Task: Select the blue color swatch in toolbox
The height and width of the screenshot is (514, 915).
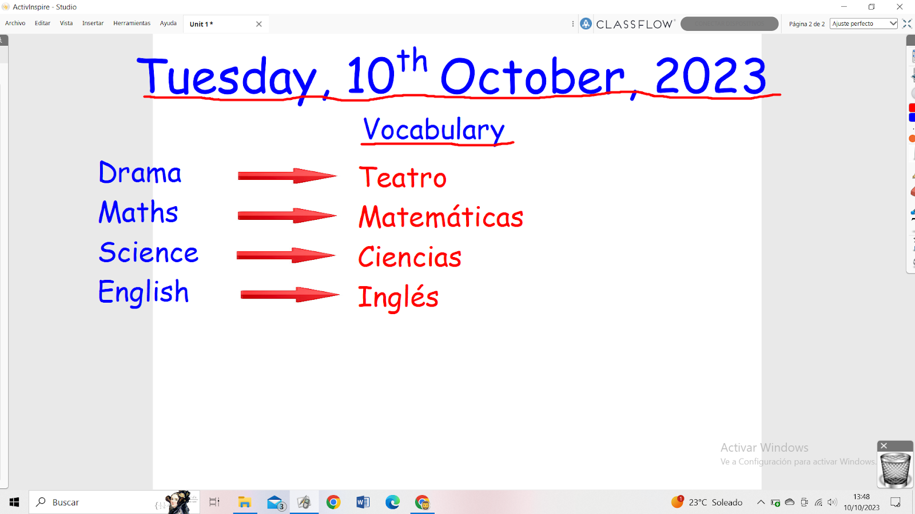Action: pyautogui.click(x=912, y=118)
